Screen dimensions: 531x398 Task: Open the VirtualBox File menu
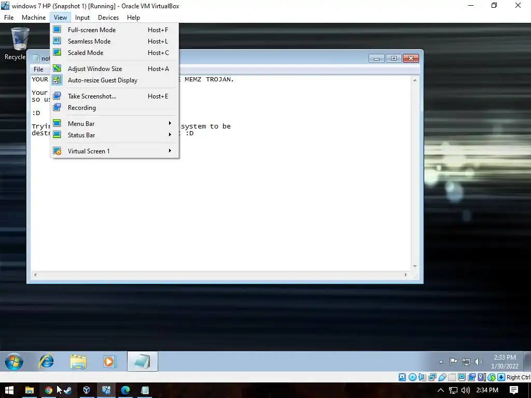coord(9,17)
